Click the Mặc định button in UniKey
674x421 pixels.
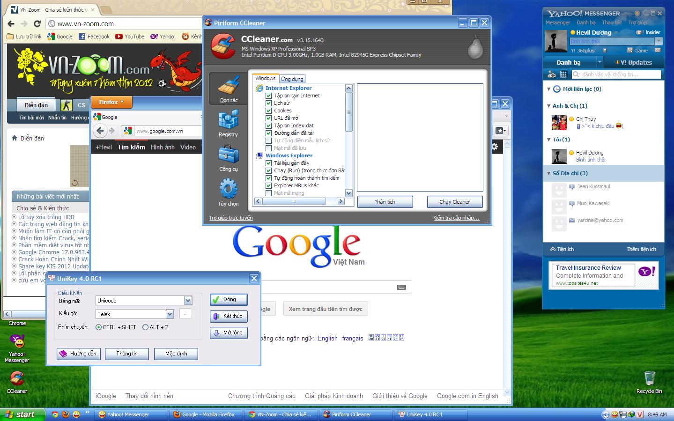[x=176, y=354]
